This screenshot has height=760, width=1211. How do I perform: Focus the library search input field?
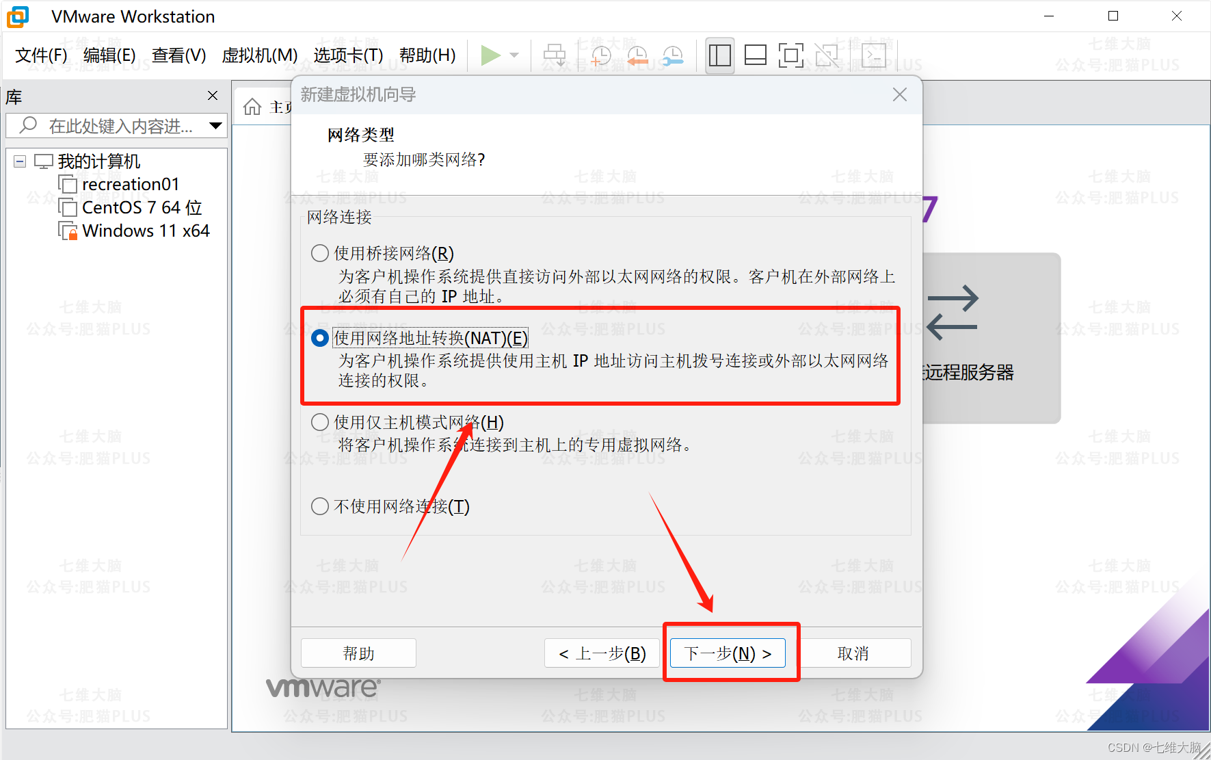[x=116, y=126]
